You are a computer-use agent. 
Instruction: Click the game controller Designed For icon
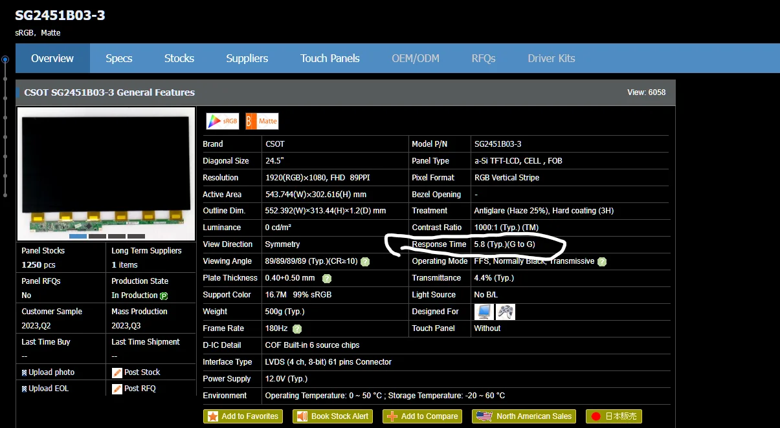[506, 312]
